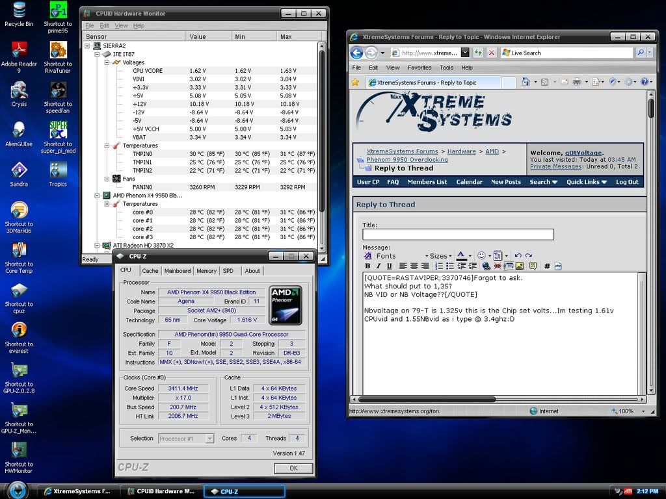Insert an unordered bullet list

450,266
